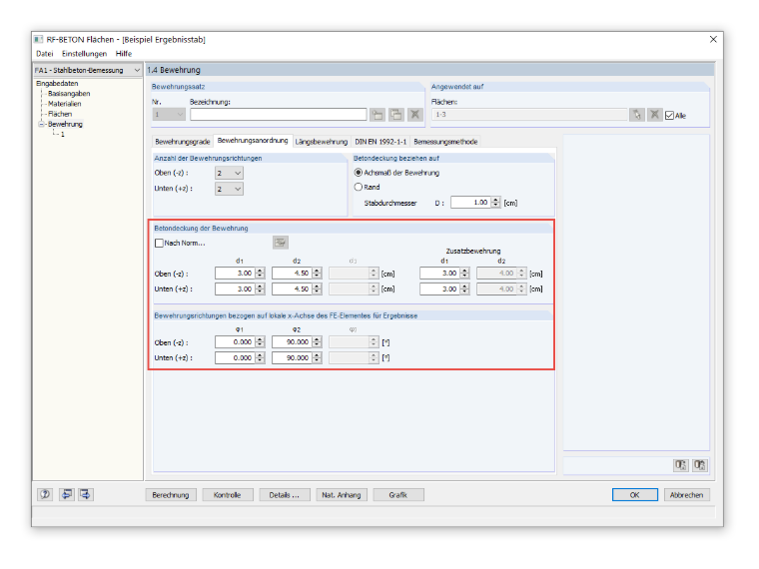759x569 pixels.
Task: Open the Datei menu
Action: click(x=45, y=54)
